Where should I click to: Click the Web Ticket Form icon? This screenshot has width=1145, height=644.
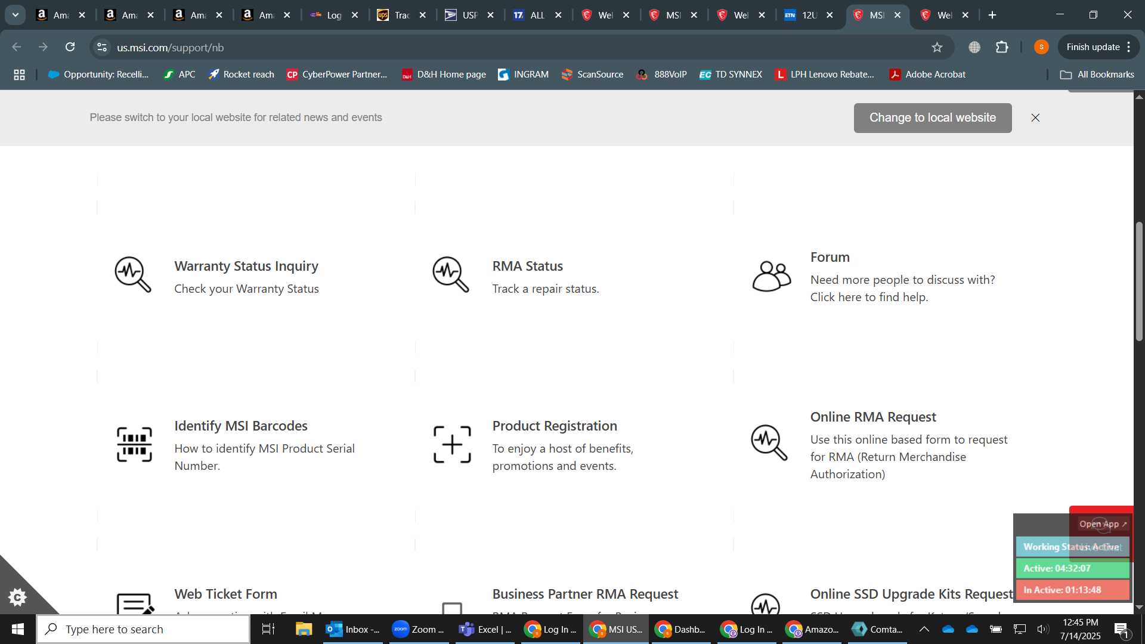click(x=135, y=603)
